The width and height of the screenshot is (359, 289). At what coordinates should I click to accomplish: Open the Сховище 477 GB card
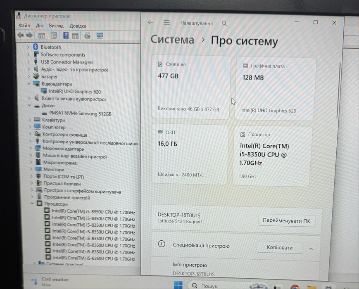pyautogui.click(x=191, y=87)
